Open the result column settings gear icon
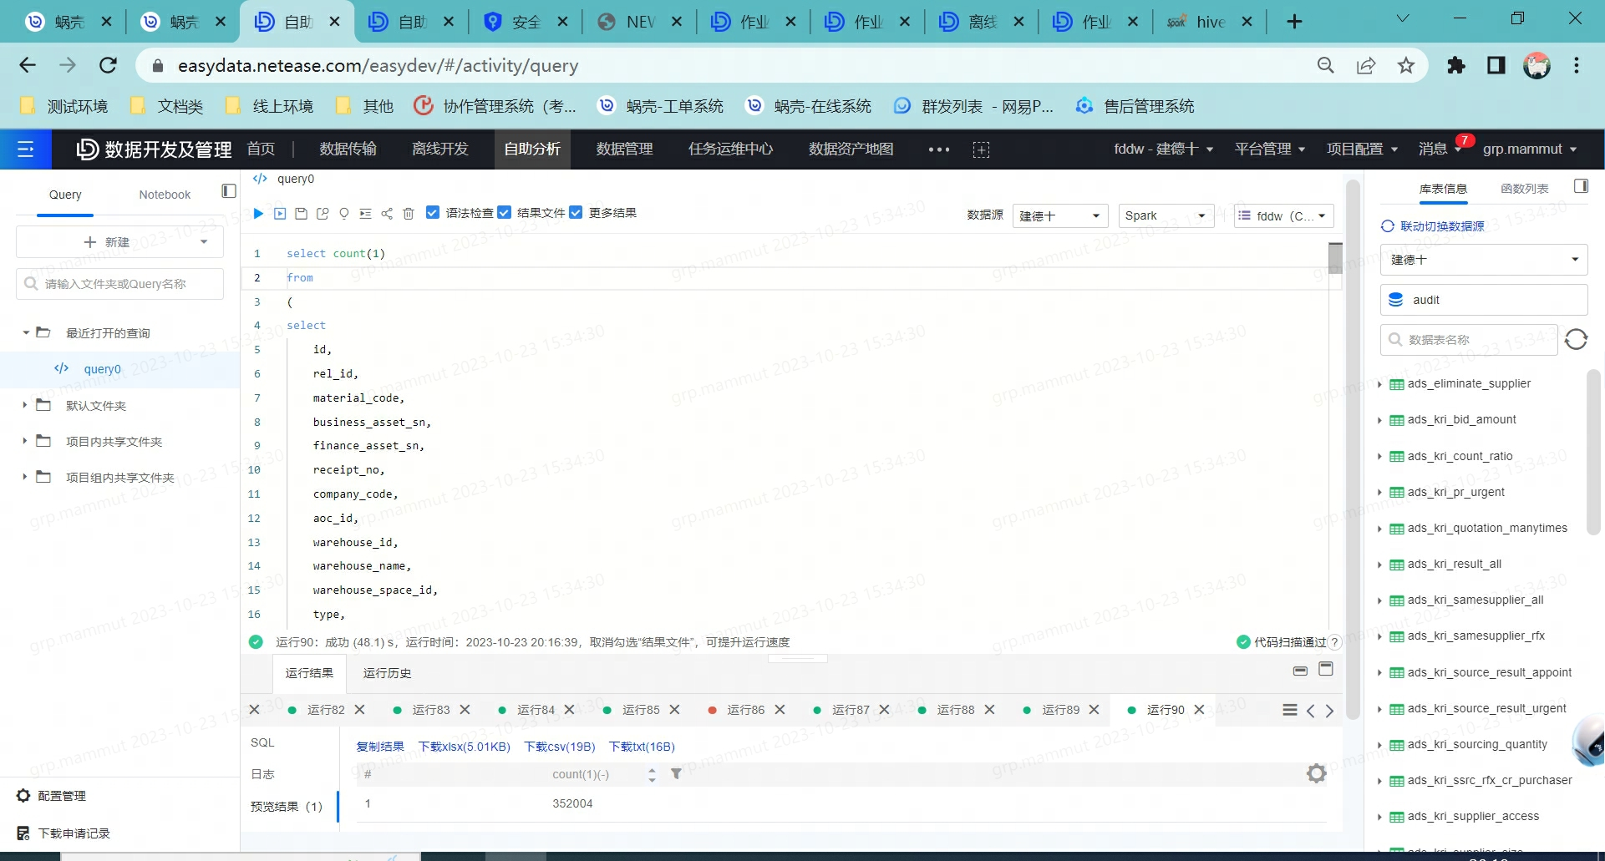Viewport: 1605px width, 861px height. (x=1317, y=773)
